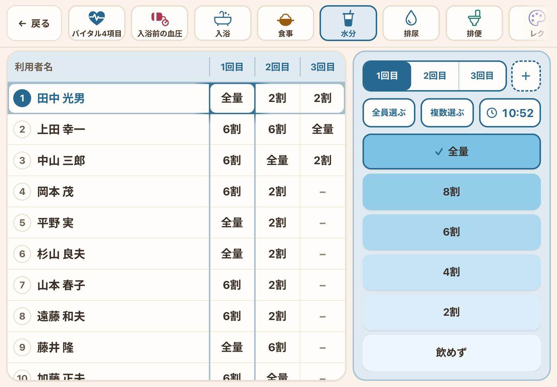Click the 1回目 column header in the table

[x=232, y=67]
